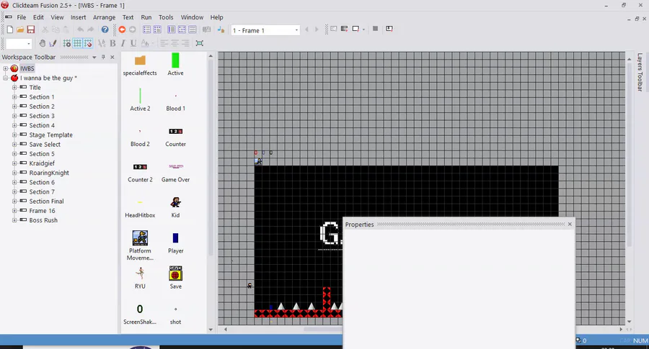Open the Storyboard Editor icon
The width and height of the screenshot is (649, 349).
146,30
